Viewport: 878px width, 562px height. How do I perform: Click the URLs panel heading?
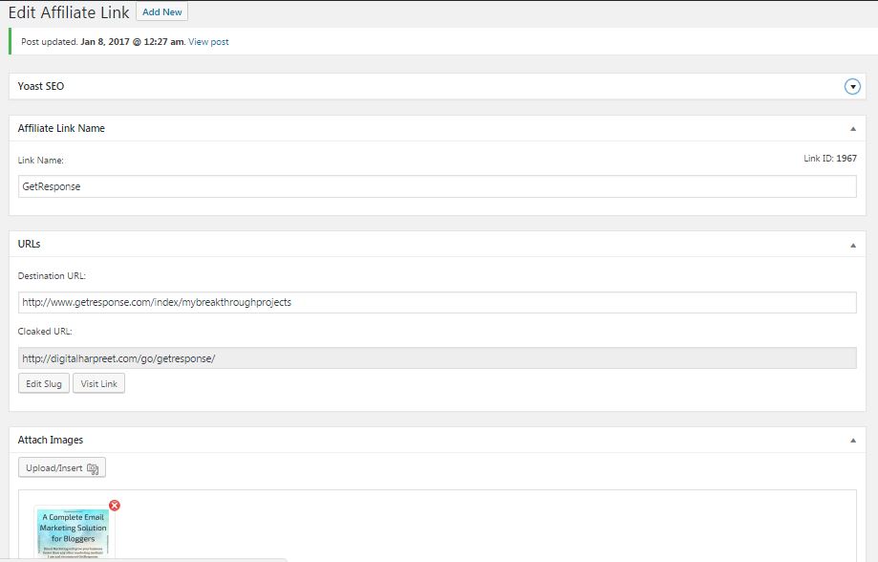[29, 245]
